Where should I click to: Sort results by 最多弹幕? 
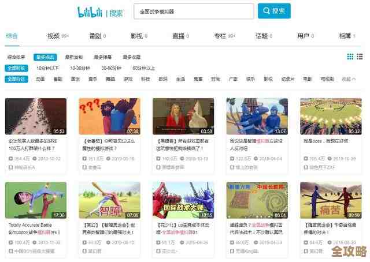103,57
